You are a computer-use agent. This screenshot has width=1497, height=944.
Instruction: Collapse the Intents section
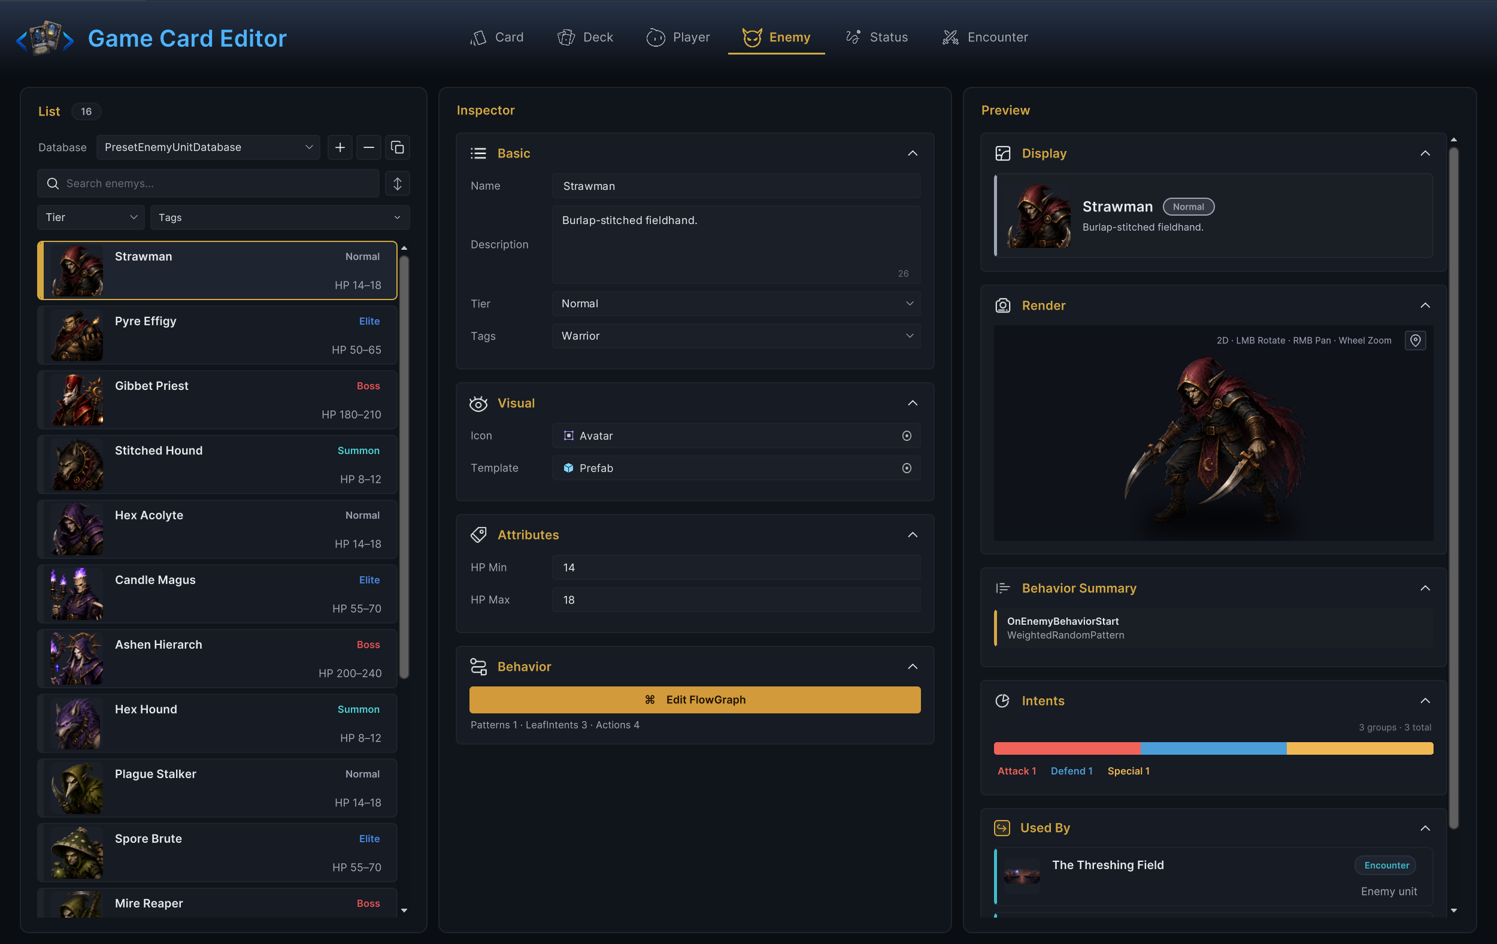[1425, 701]
